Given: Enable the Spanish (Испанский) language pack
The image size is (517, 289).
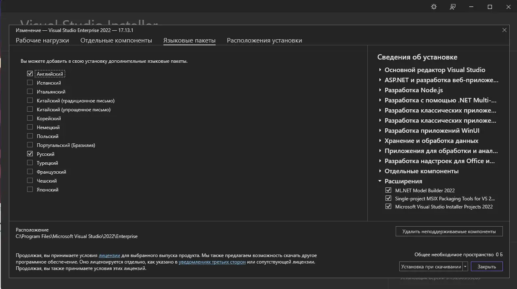Looking at the screenshot, I should (30, 83).
